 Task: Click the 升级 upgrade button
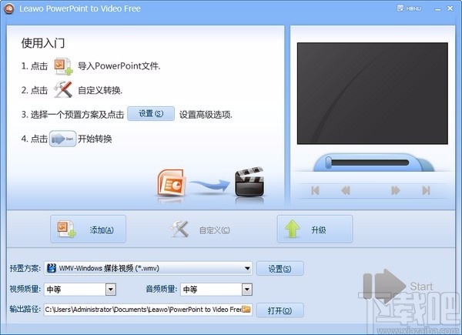coord(315,229)
